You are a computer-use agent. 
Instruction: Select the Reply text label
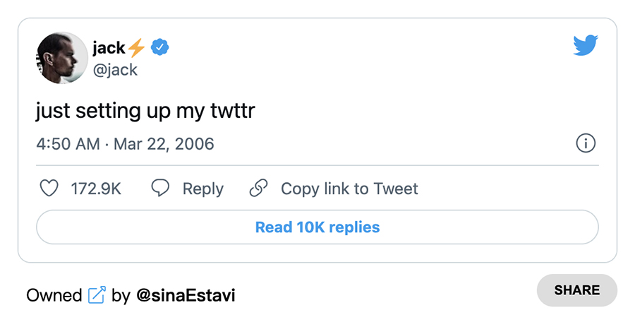[x=202, y=189]
